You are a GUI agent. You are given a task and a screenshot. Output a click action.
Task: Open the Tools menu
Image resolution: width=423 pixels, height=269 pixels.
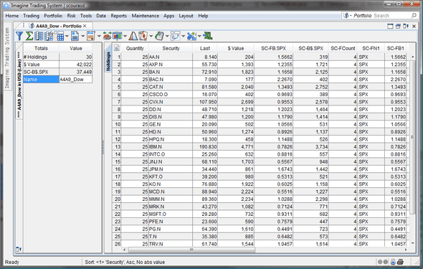coord(86,16)
